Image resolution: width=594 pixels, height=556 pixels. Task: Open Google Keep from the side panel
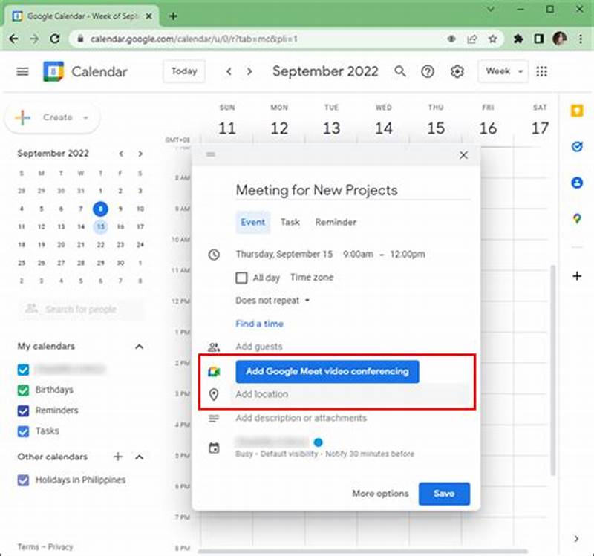pos(577,110)
